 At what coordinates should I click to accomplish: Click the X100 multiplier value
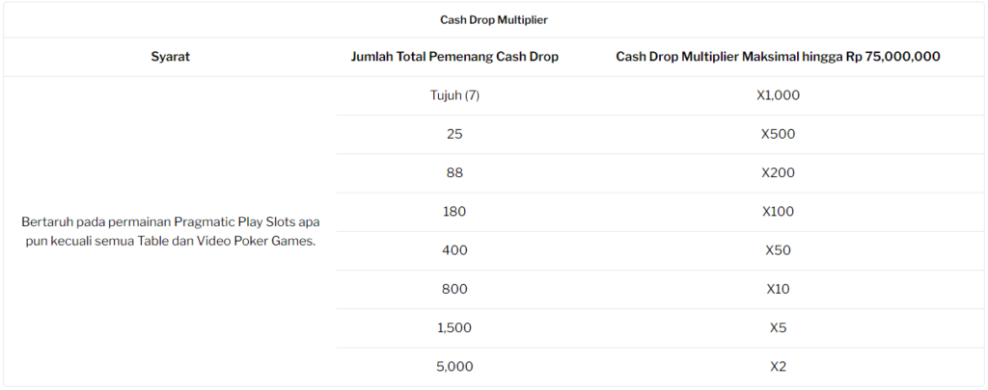[x=779, y=211]
